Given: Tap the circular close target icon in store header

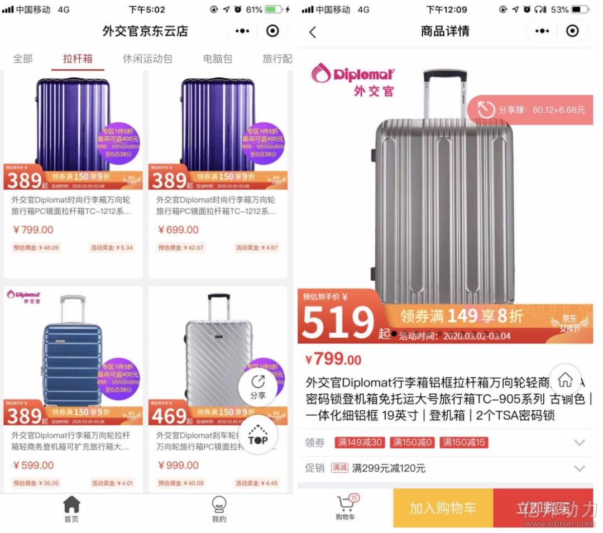Looking at the screenshot, I should (272, 31).
